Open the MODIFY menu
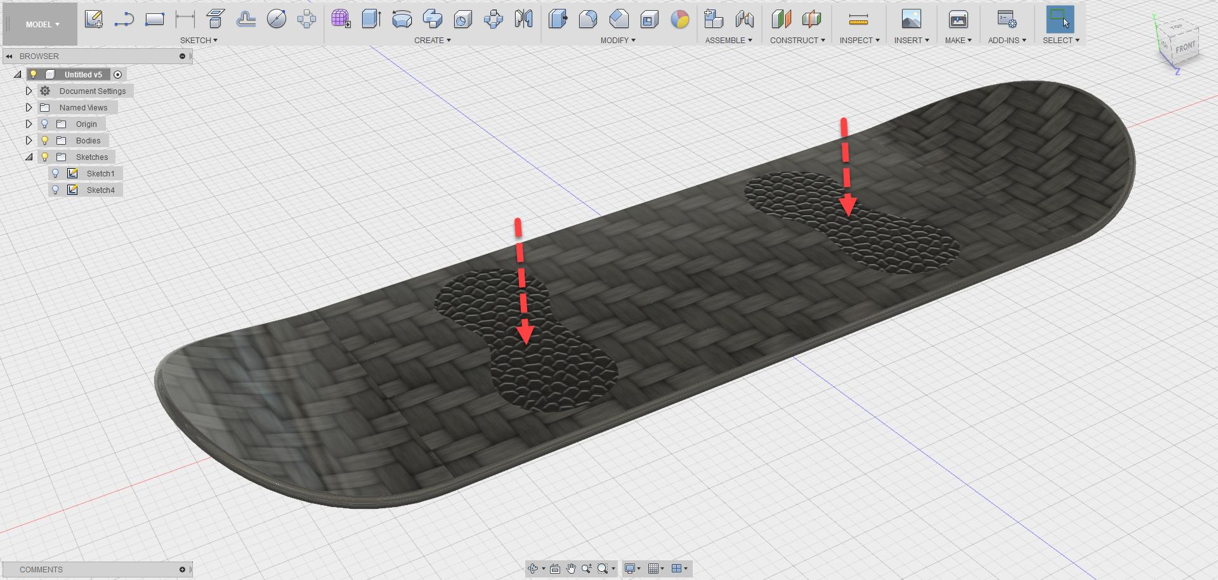The width and height of the screenshot is (1218, 580). 617,40
